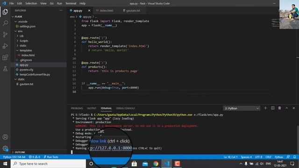Open the terminal selector dropdown '2: Python'

242,108
